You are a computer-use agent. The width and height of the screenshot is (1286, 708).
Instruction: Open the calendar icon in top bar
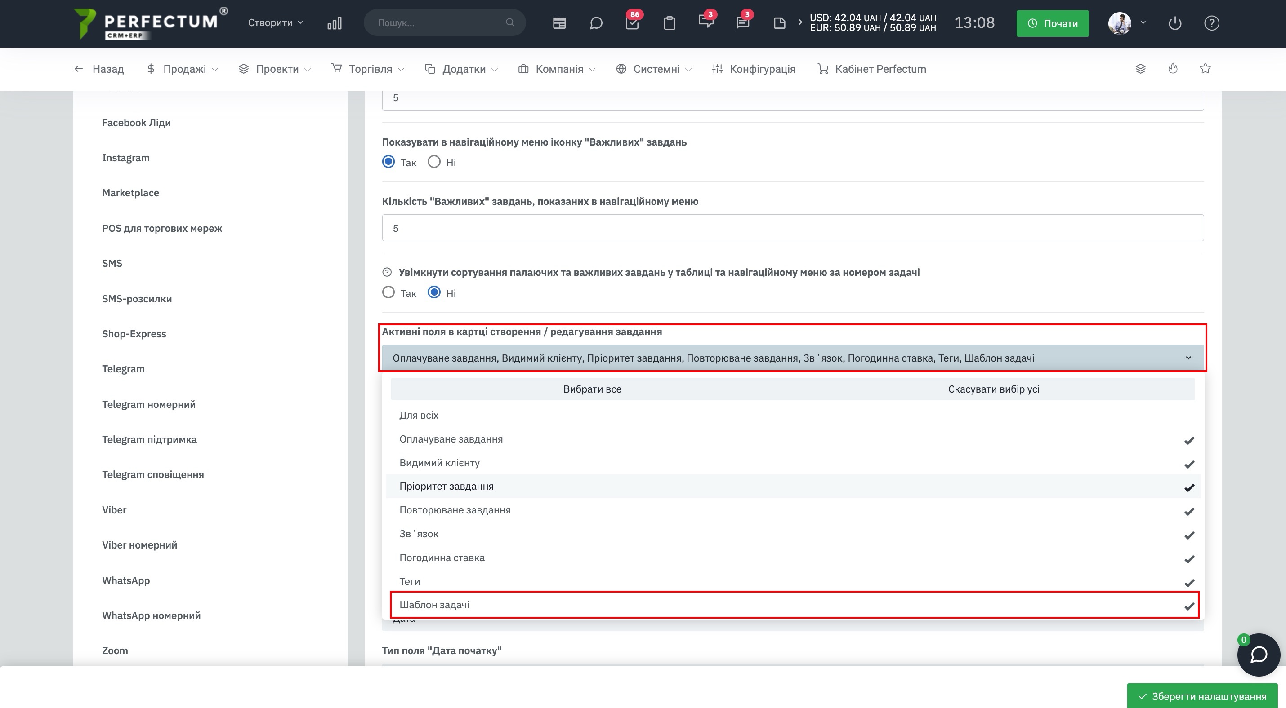pyautogui.click(x=559, y=23)
